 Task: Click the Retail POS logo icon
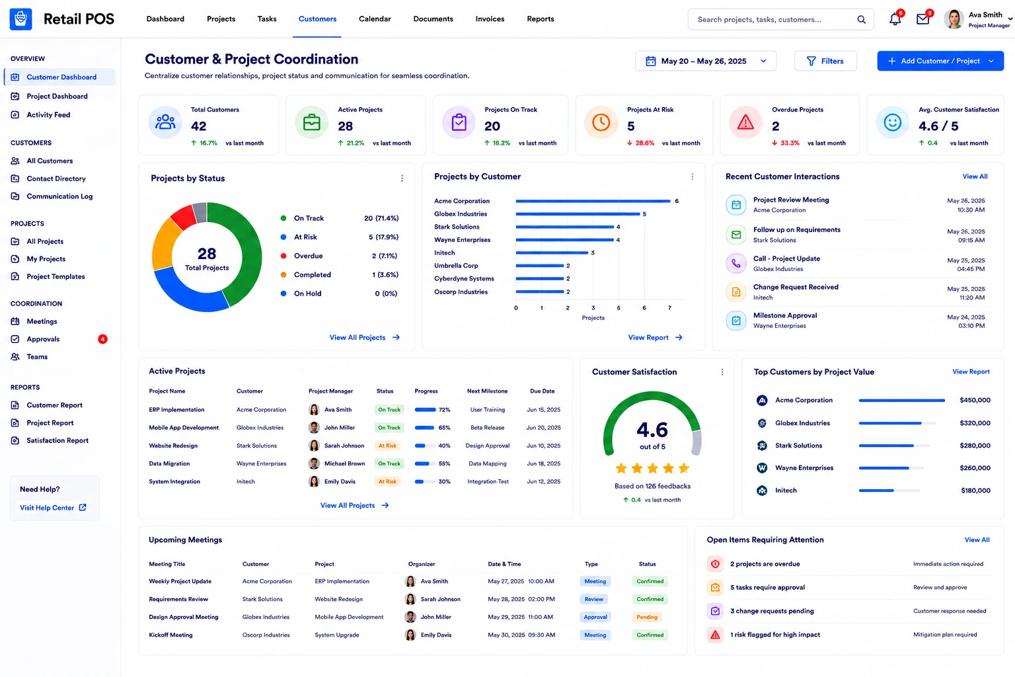[x=21, y=19]
